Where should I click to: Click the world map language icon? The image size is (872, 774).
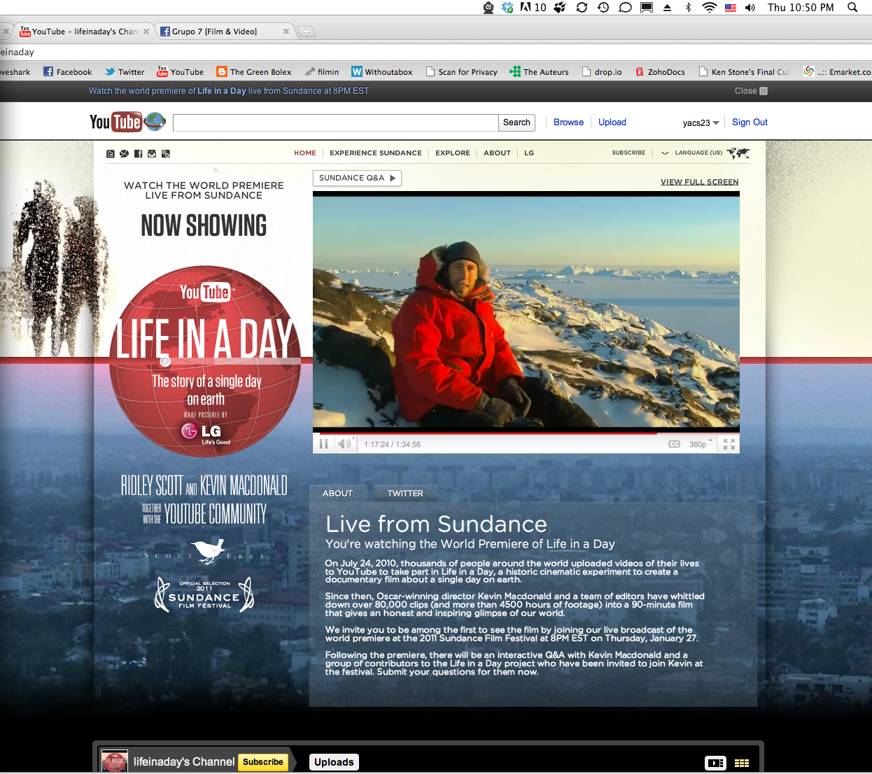click(x=738, y=153)
